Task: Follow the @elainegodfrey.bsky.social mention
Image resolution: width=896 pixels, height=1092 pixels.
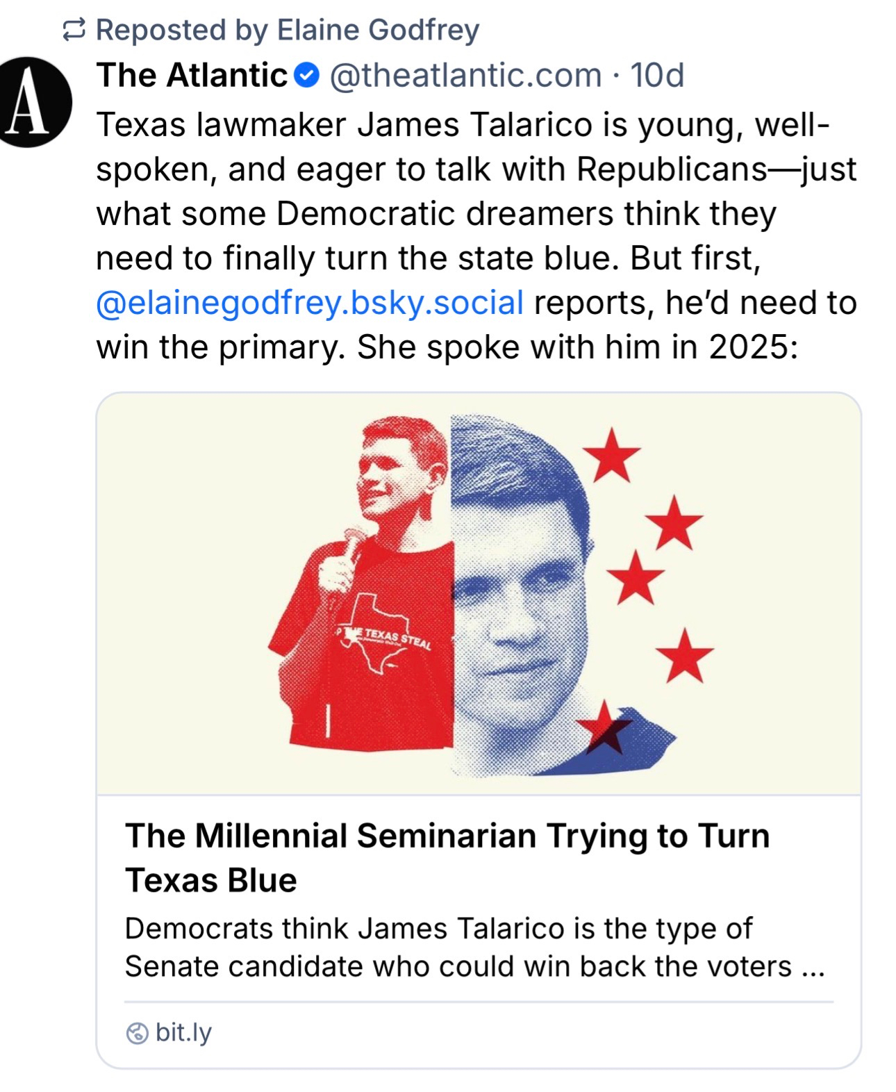Action: tap(310, 303)
